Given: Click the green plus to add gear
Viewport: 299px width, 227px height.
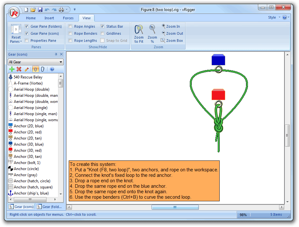Looking at the screenshot, I should click(12, 69).
